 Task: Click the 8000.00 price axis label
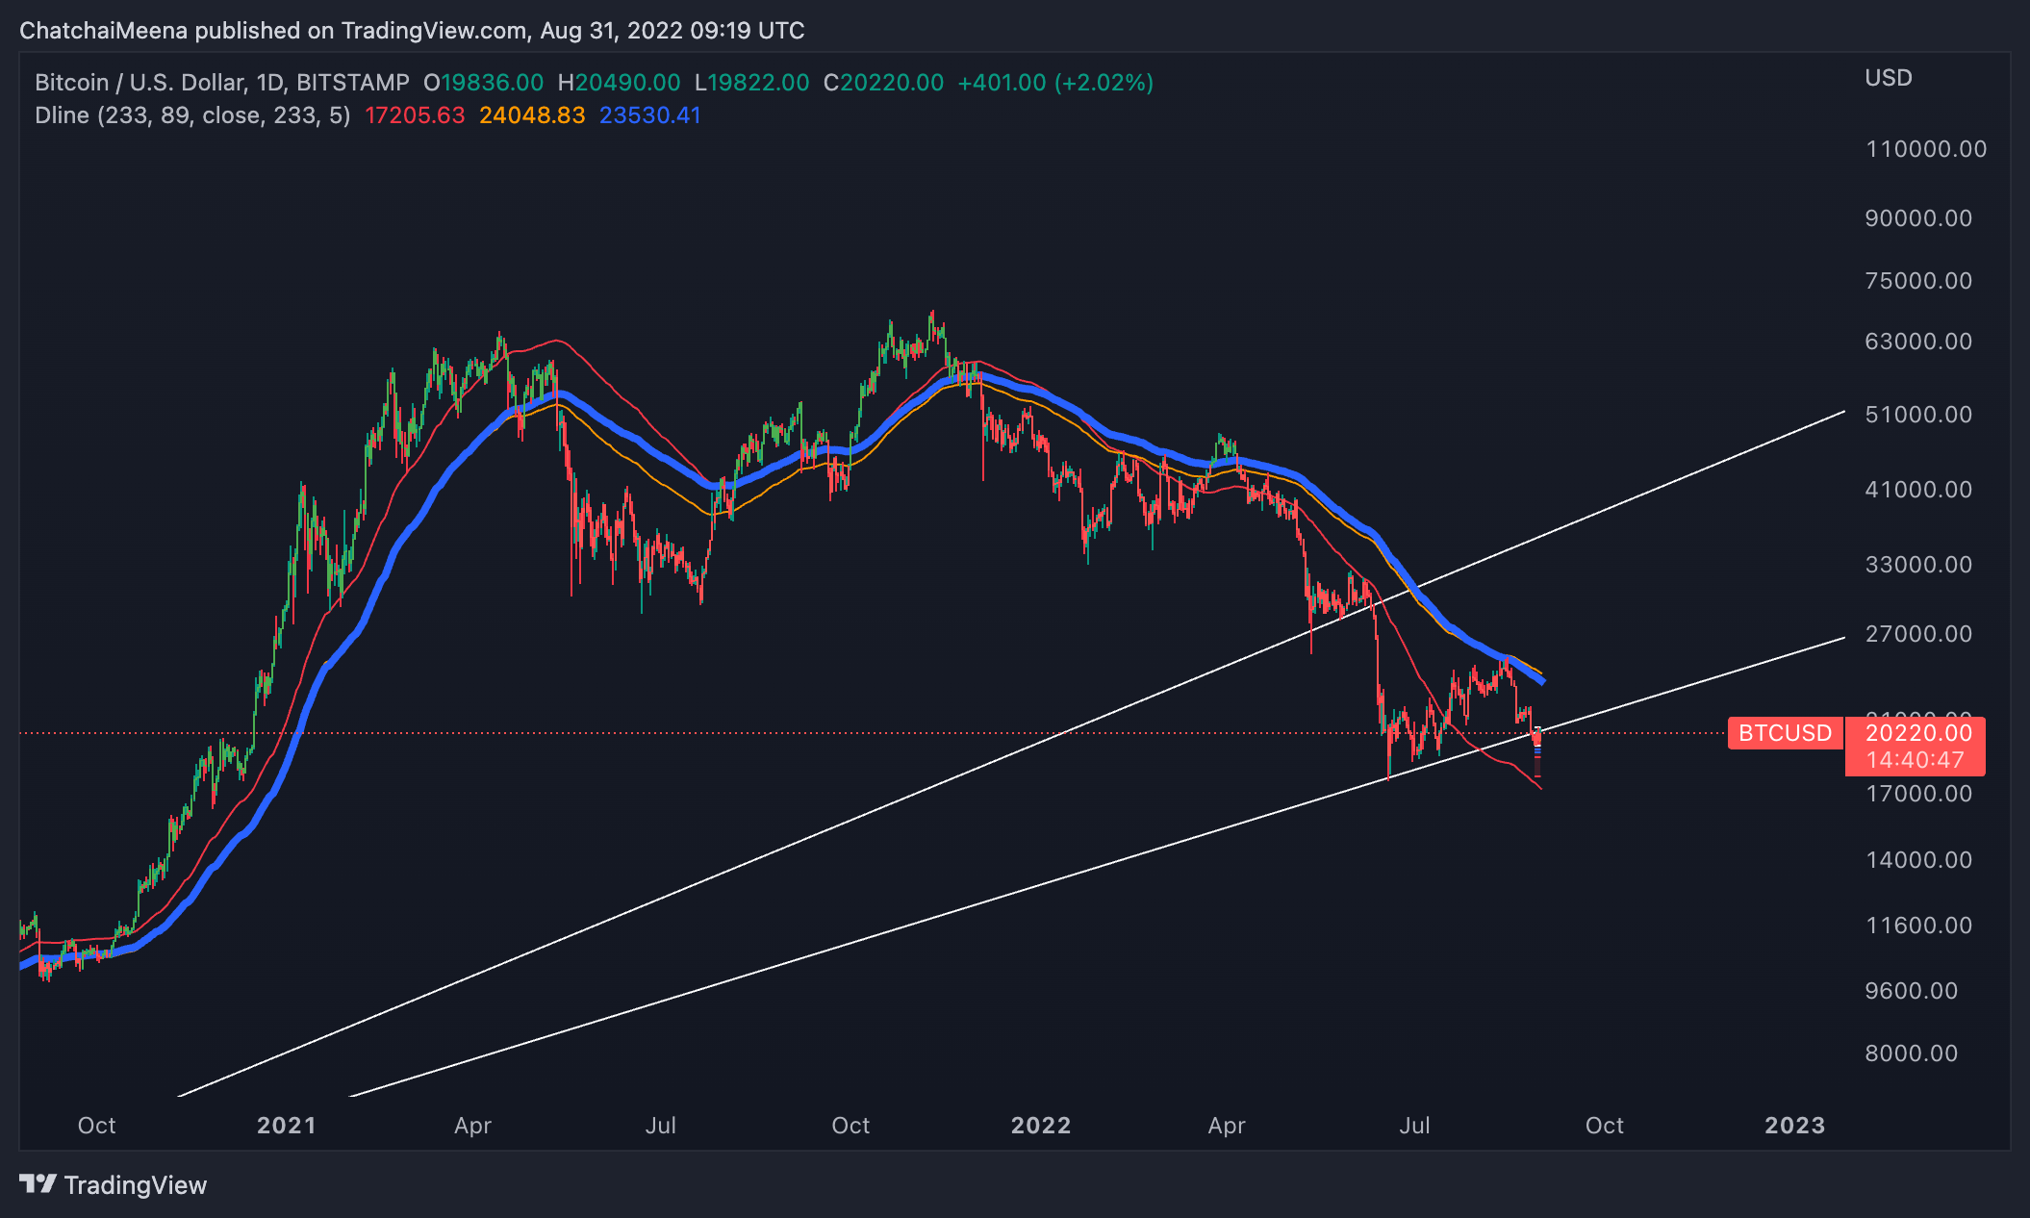[1912, 1053]
